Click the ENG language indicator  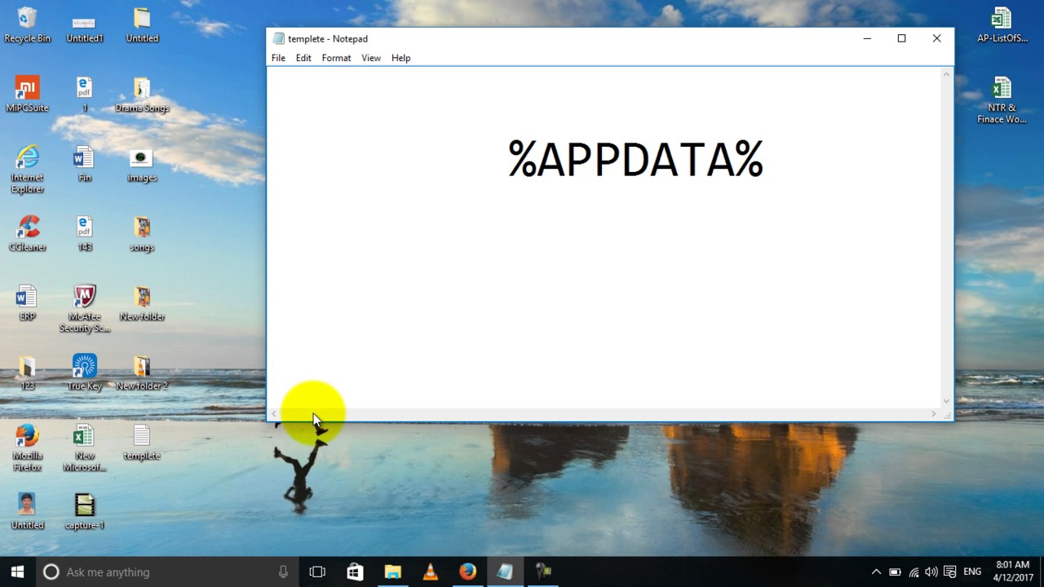[x=972, y=572]
